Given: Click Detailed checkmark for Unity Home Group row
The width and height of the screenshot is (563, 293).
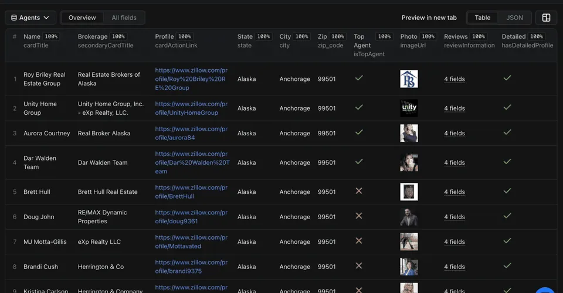Looking at the screenshot, I should coord(507,107).
